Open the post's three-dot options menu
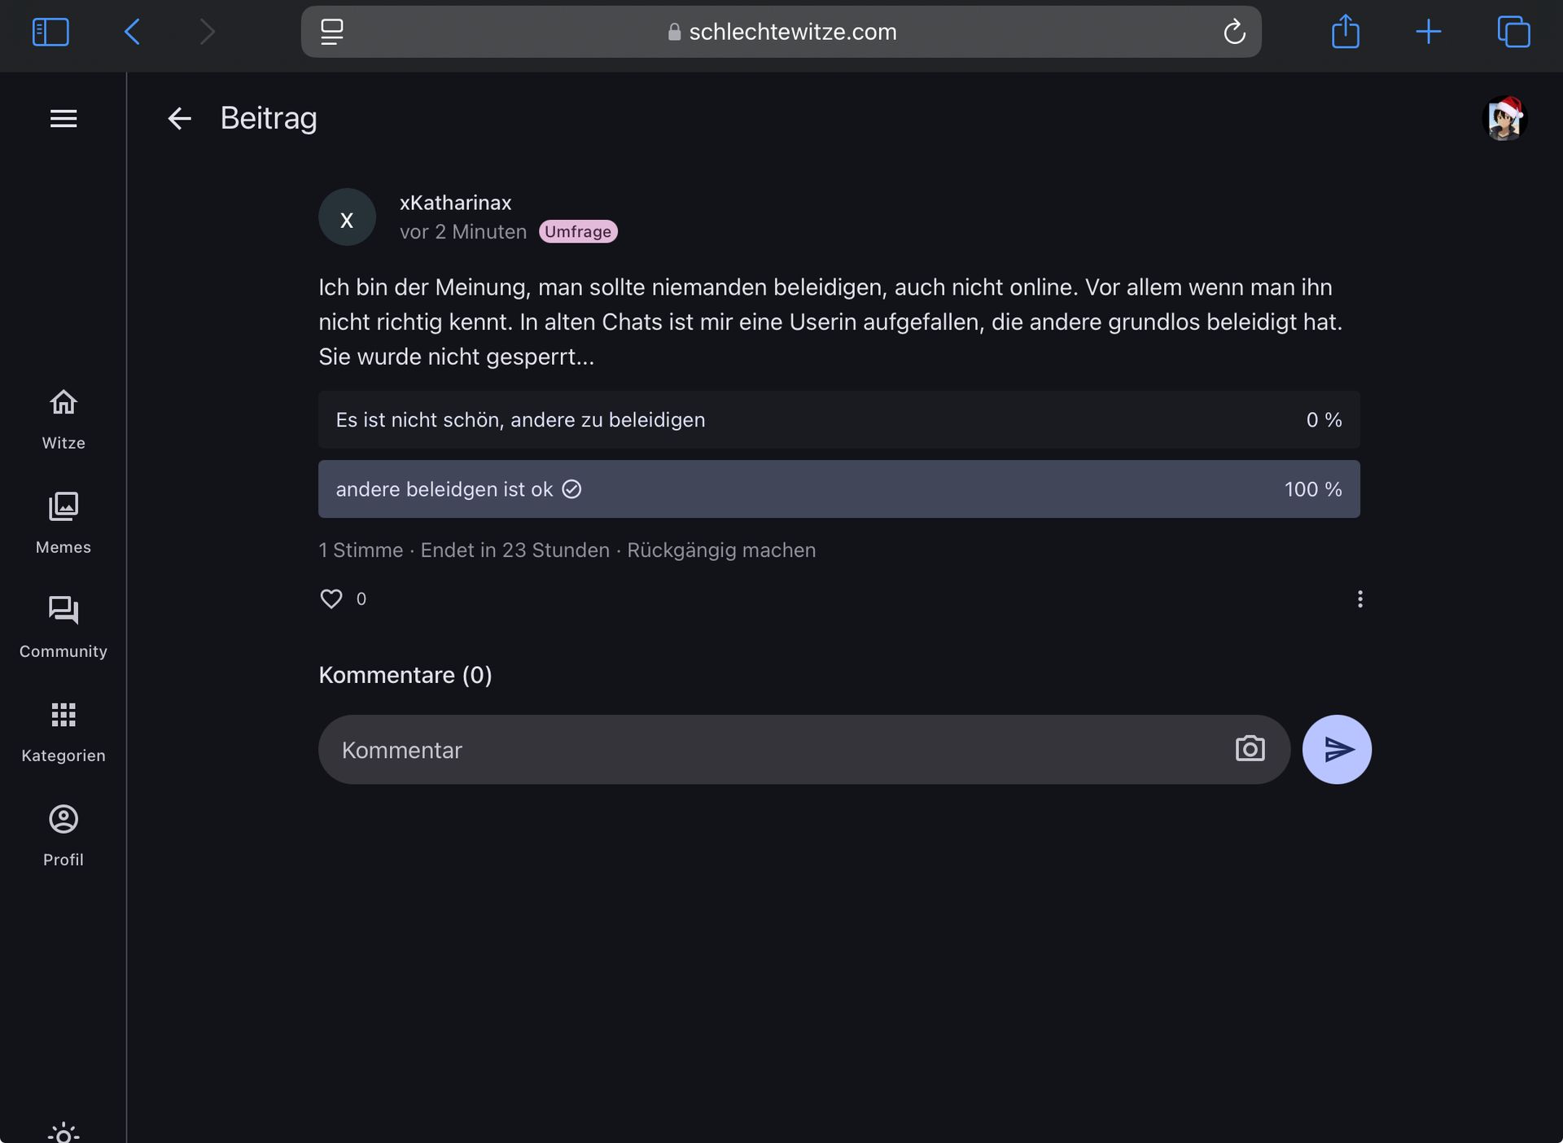 [x=1359, y=599]
